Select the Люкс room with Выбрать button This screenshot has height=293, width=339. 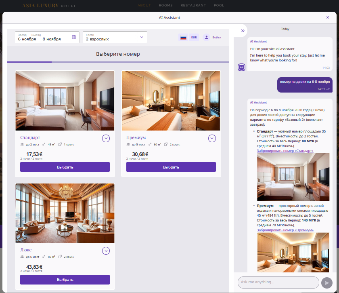[65, 280]
